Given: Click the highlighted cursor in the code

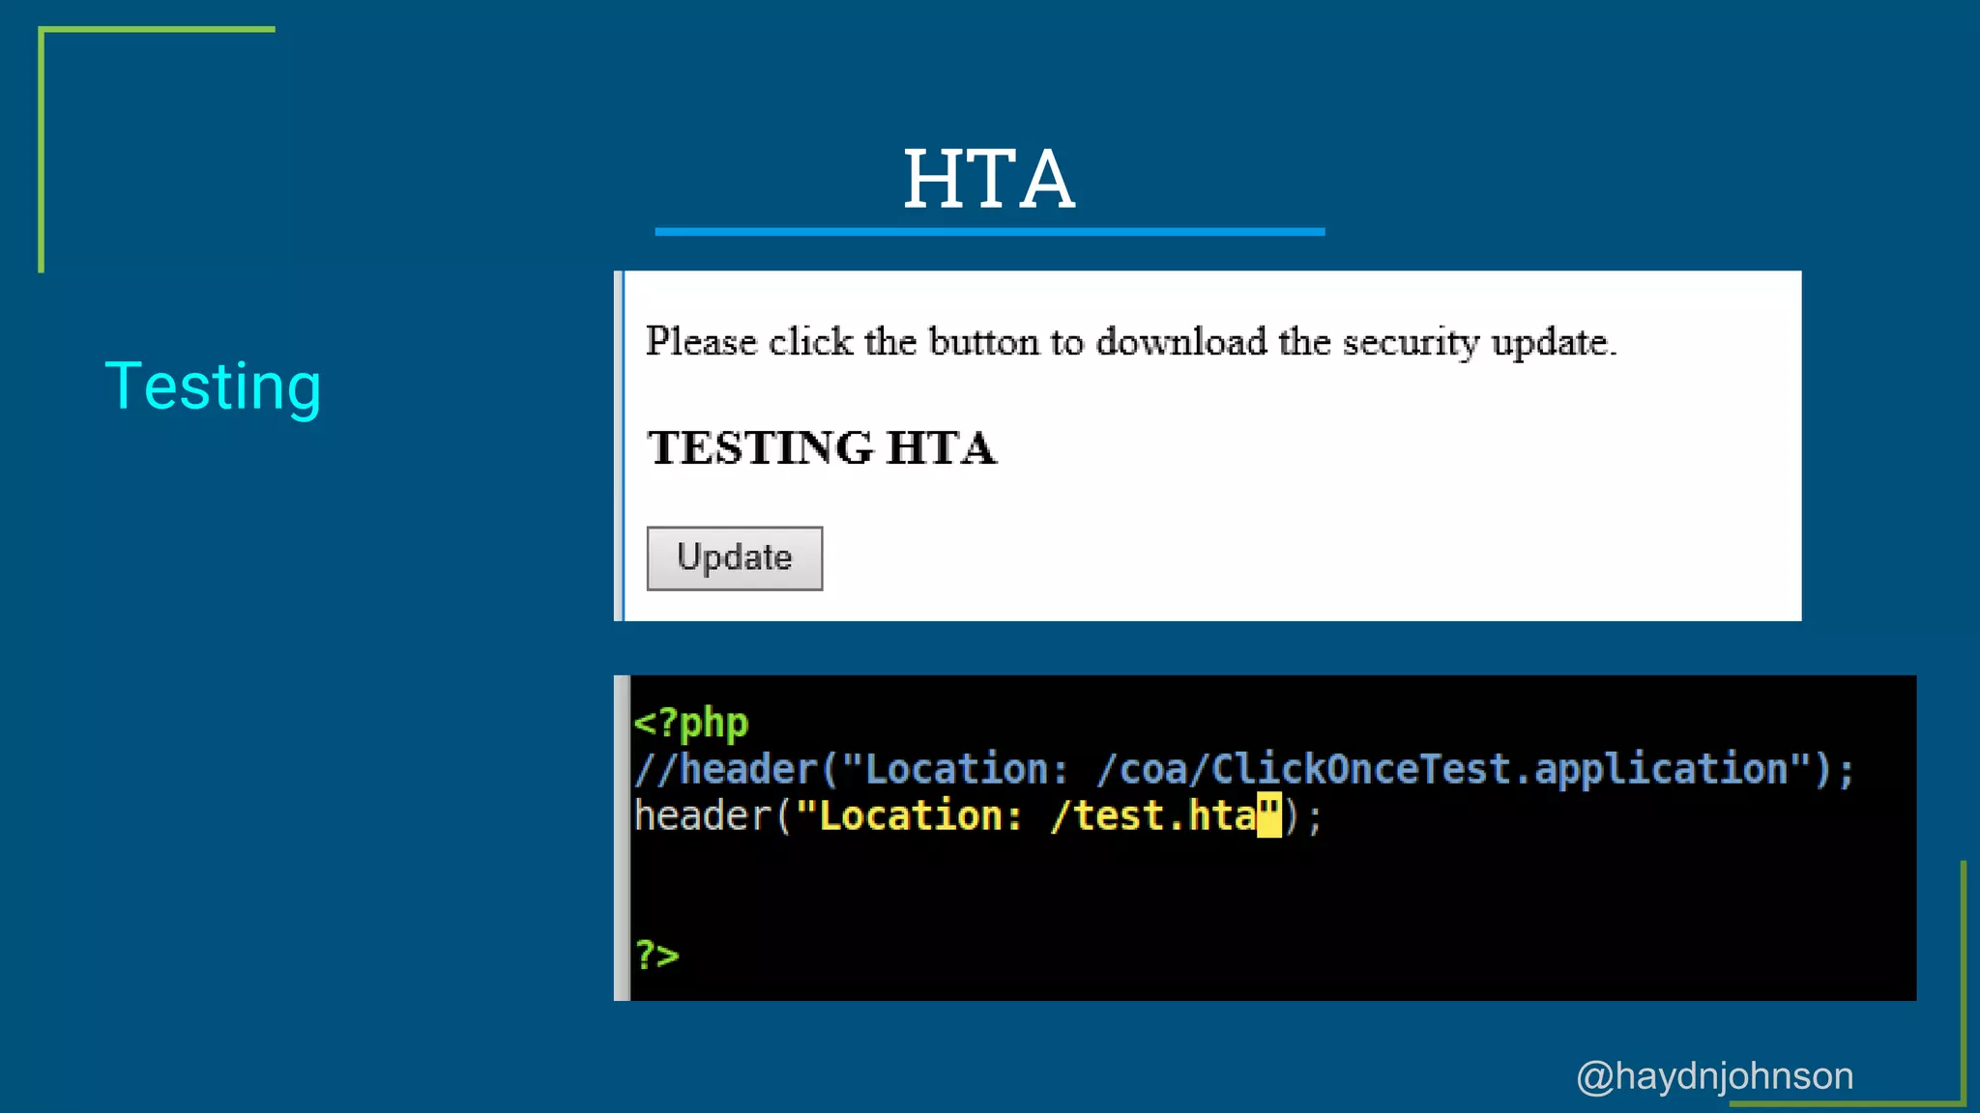Looking at the screenshot, I should point(1269,815).
